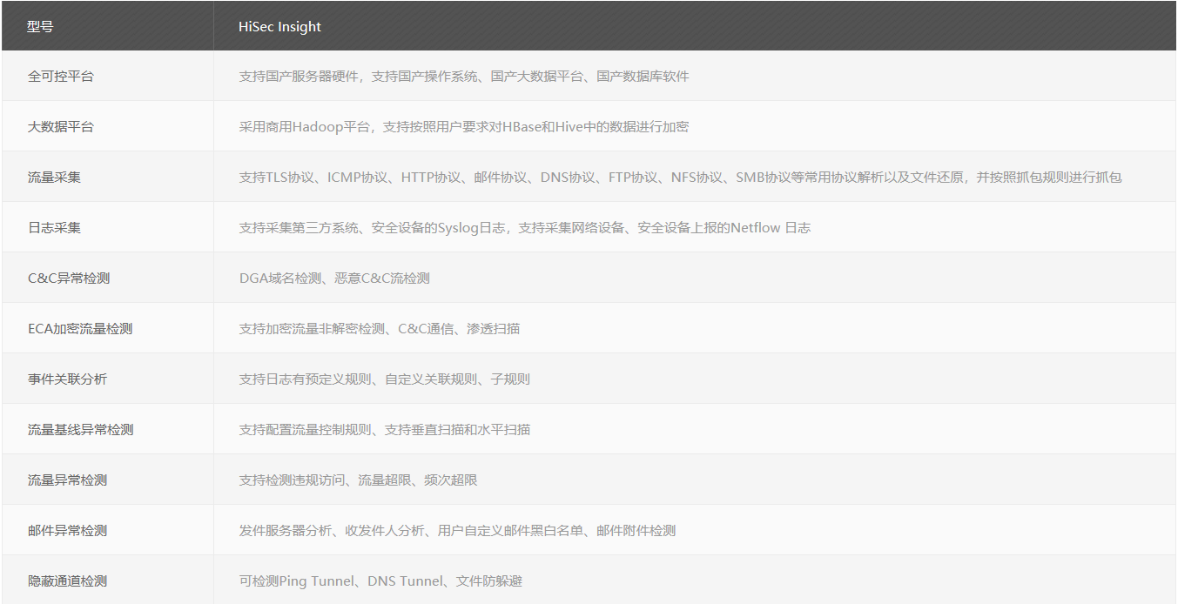
Task: Click the HiSec Insight header cell
Action: point(277,26)
